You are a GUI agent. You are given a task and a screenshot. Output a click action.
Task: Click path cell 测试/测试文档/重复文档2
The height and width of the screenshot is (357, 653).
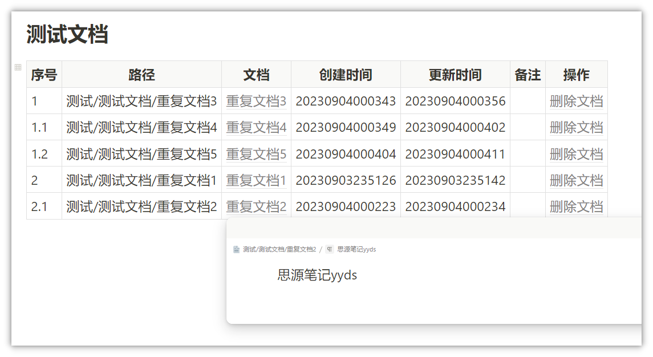coord(141,206)
